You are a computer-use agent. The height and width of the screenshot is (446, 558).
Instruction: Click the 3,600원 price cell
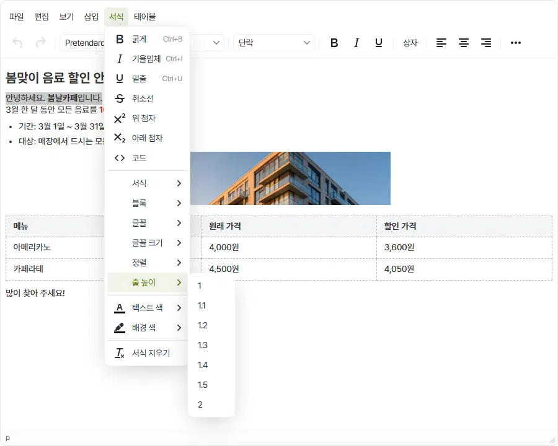click(464, 248)
